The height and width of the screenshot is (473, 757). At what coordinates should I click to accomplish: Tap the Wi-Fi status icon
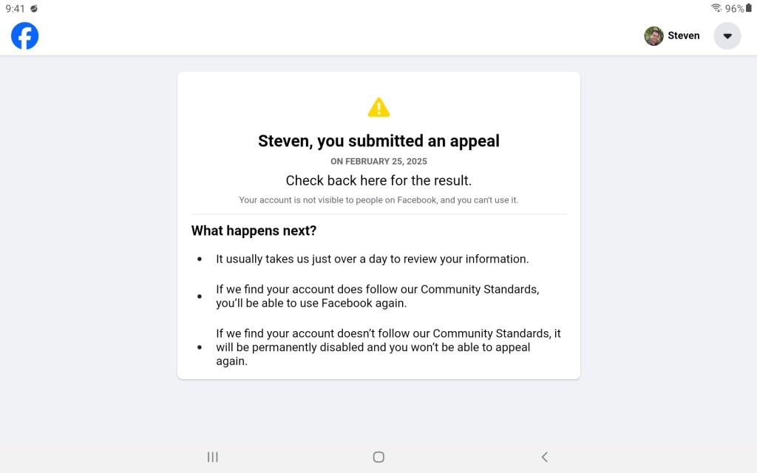click(716, 8)
